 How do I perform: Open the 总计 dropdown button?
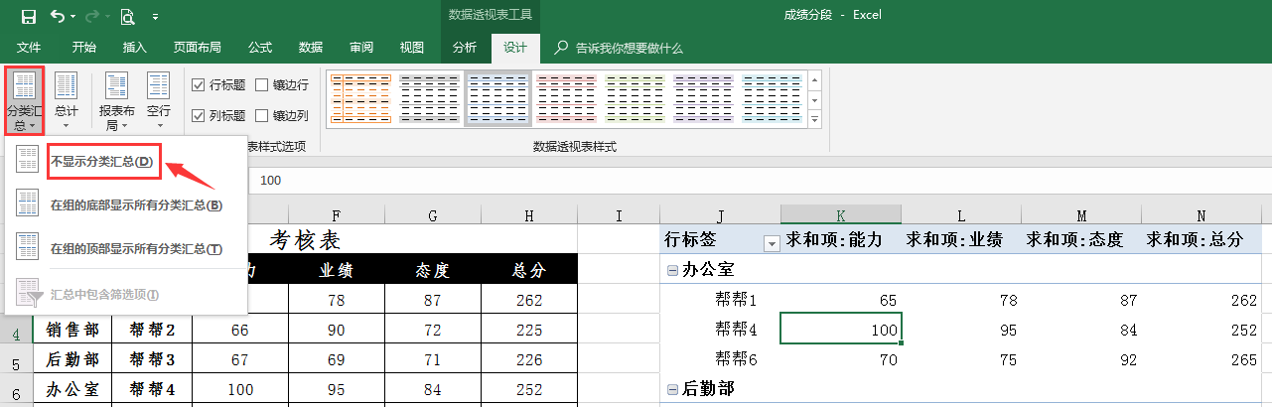(x=66, y=100)
